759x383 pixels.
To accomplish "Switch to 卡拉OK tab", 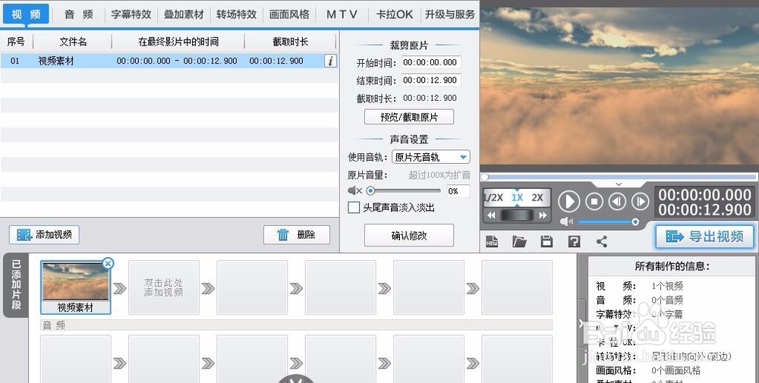I will (x=395, y=14).
